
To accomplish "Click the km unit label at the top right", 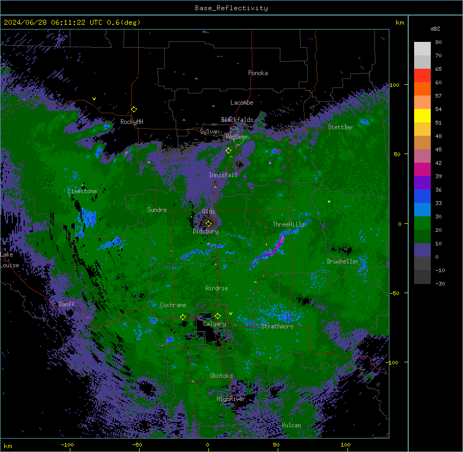I will (x=400, y=23).
